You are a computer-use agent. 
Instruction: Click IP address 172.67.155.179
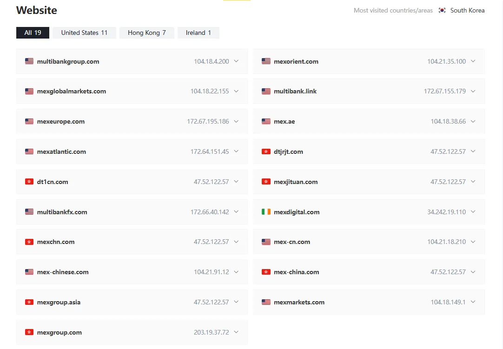tap(445, 92)
